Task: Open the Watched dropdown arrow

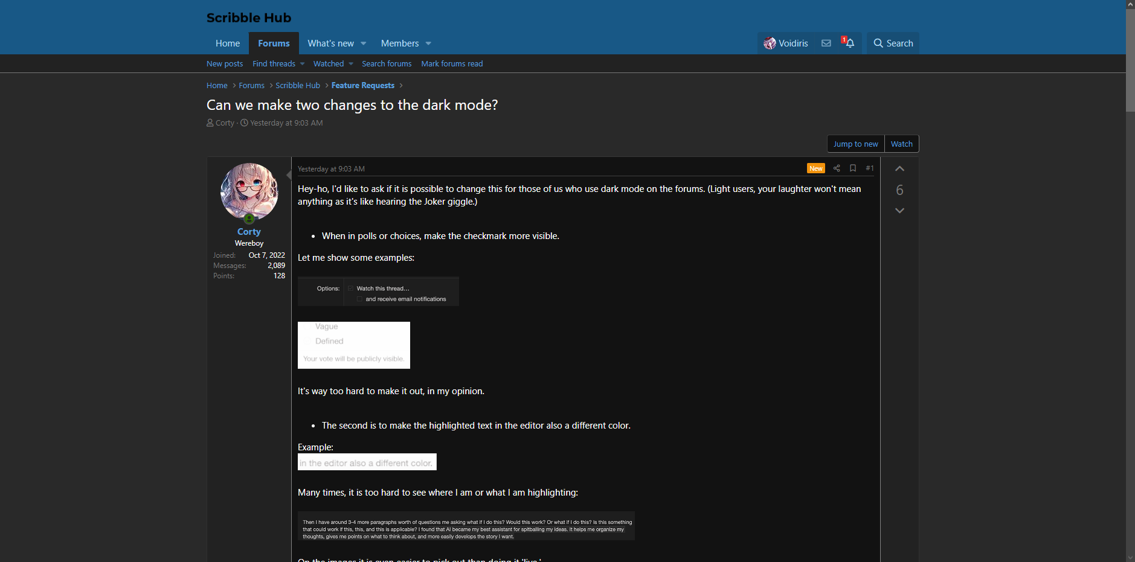Action: click(351, 64)
